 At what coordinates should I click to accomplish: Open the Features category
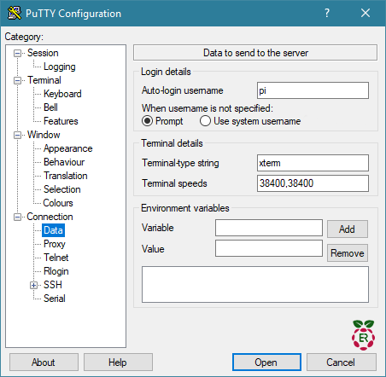[x=61, y=121]
